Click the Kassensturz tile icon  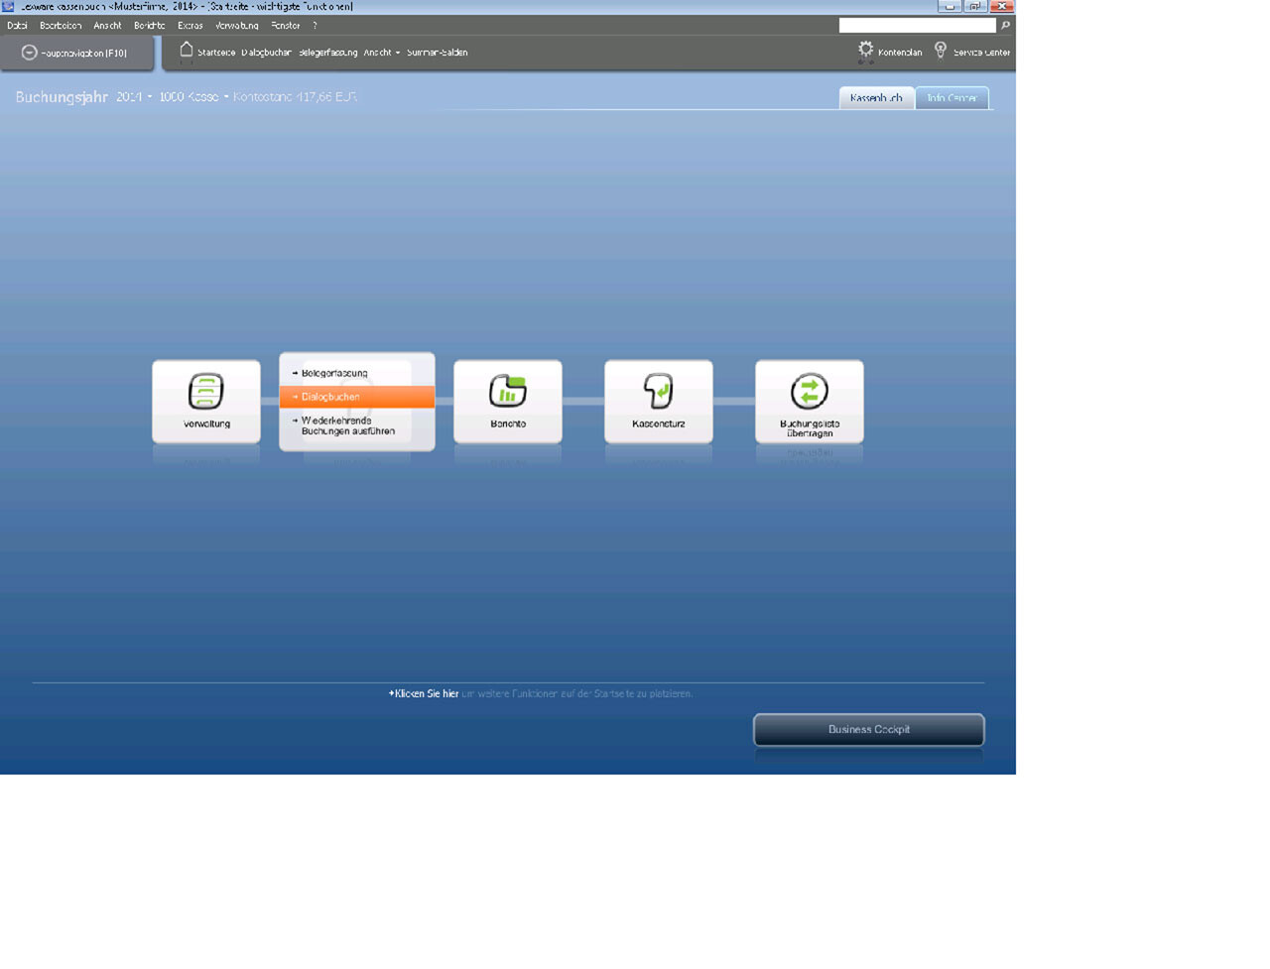[658, 391]
